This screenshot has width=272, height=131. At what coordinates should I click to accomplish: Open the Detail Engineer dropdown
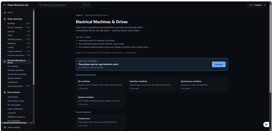click(256, 5)
